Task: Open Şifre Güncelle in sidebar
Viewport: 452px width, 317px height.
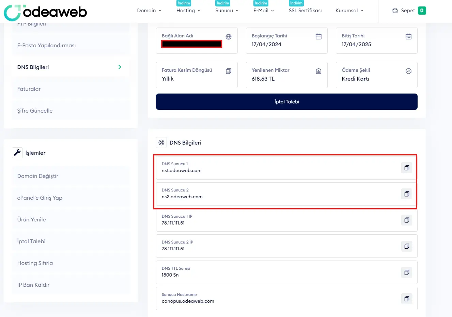Action: pos(71,111)
